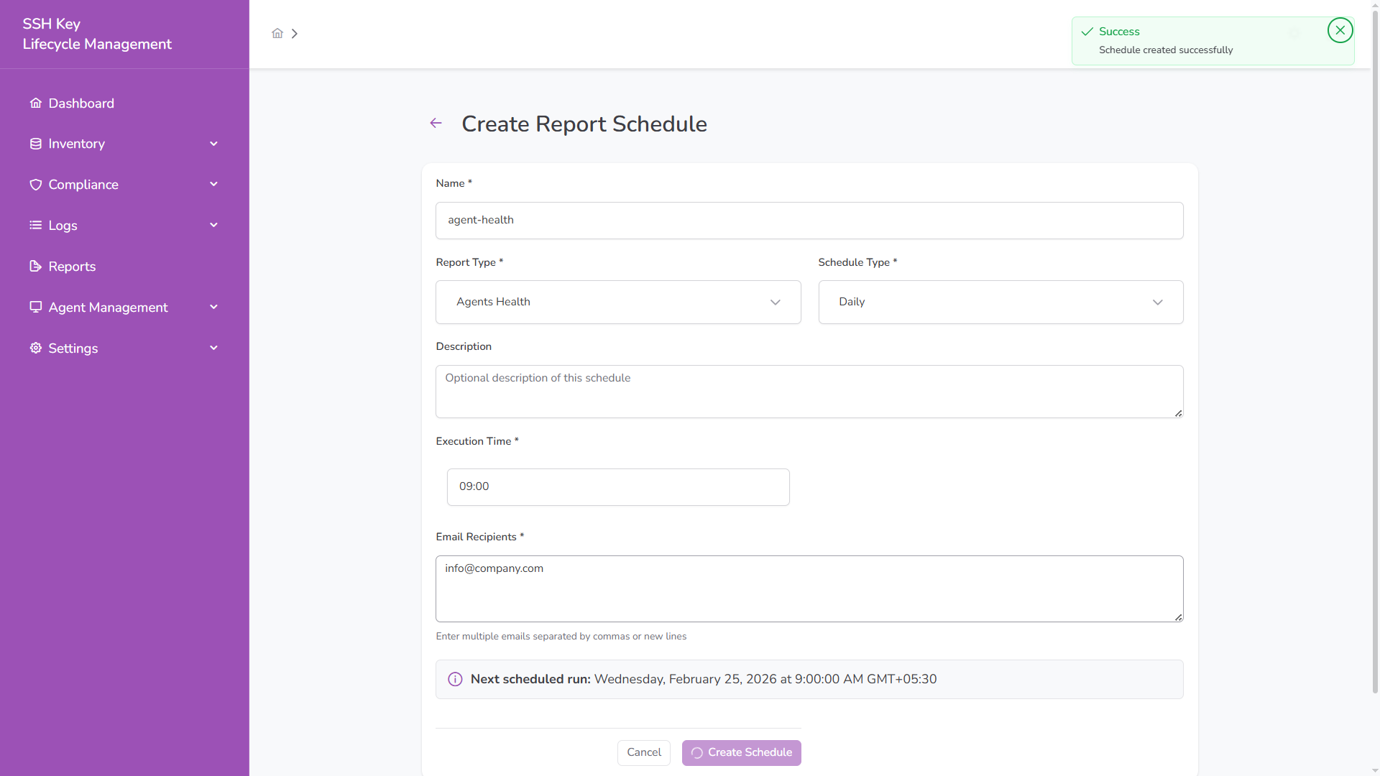
Task: Expand the Agent Management section
Action: click(213, 307)
